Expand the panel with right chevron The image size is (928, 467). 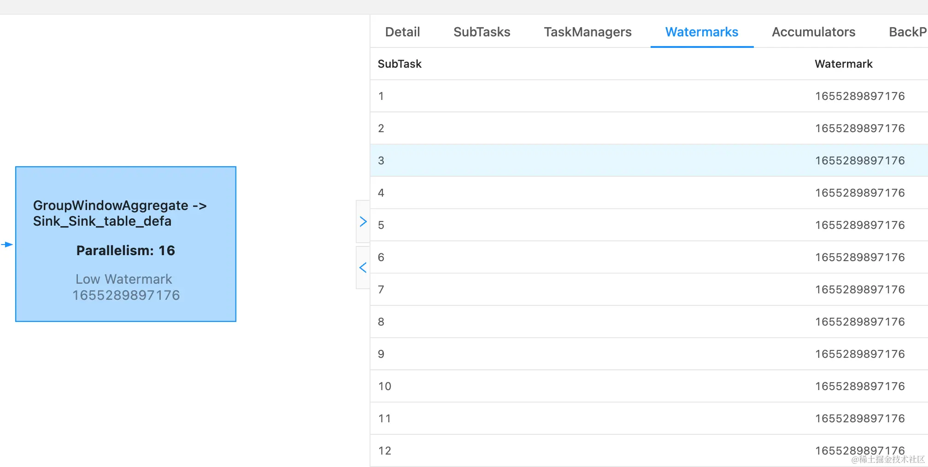coord(363,222)
